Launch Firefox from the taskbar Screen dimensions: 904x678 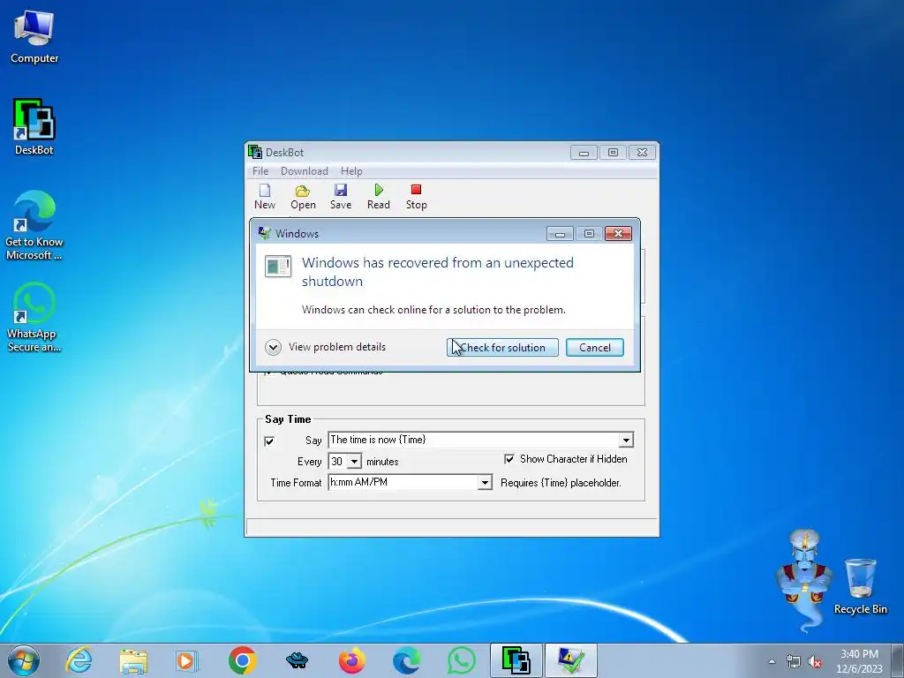[351, 660]
